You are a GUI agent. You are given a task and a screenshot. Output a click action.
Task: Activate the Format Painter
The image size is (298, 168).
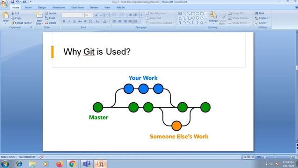click(21, 23)
